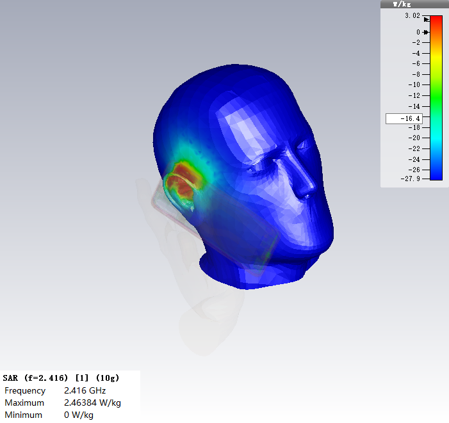
Task: Click the 2.46384 W/kg maximum value
Action: click(92, 403)
